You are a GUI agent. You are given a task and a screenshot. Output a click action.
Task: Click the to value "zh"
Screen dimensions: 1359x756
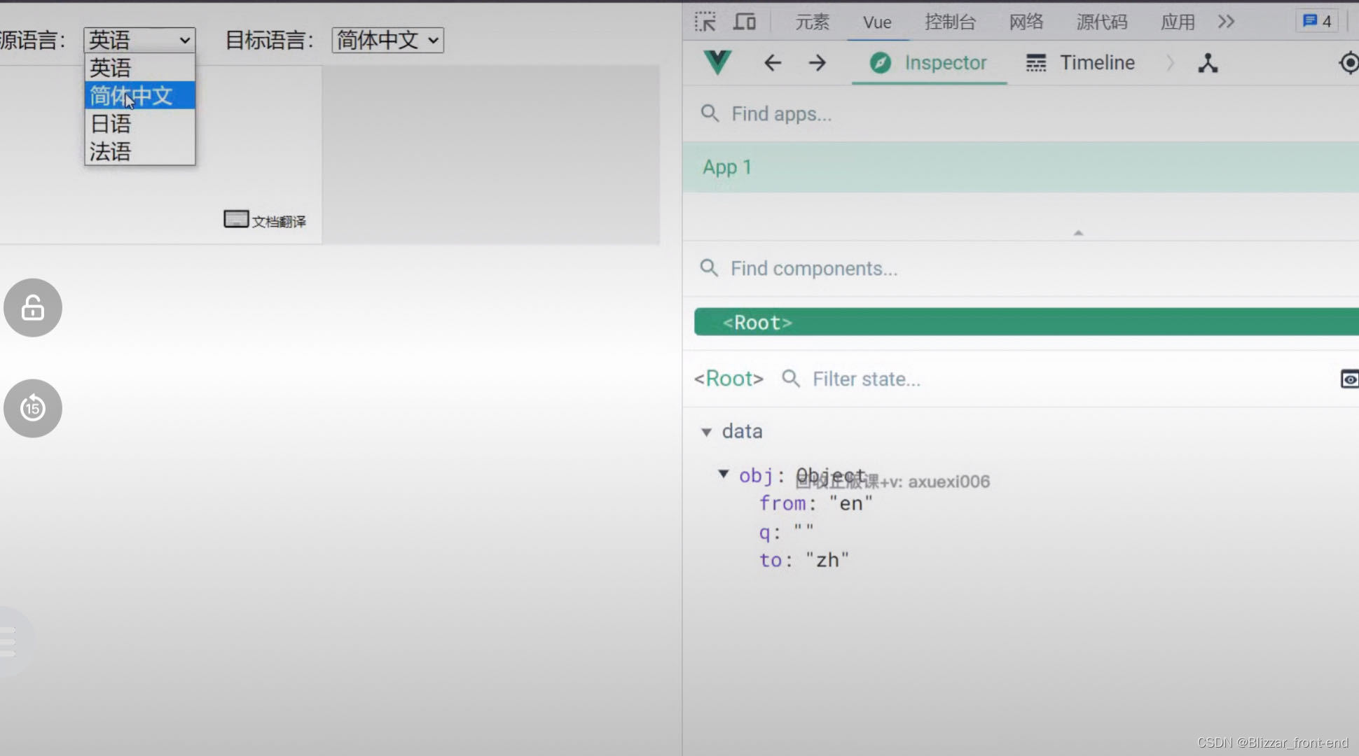[x=827, y=560]
